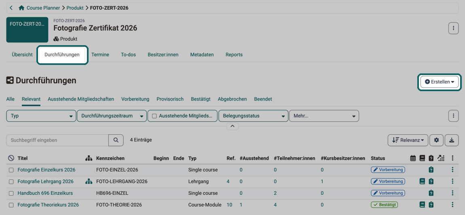Click the home icon in breadcrumb
Screen dimensions: 465x215
pos(21,8)
